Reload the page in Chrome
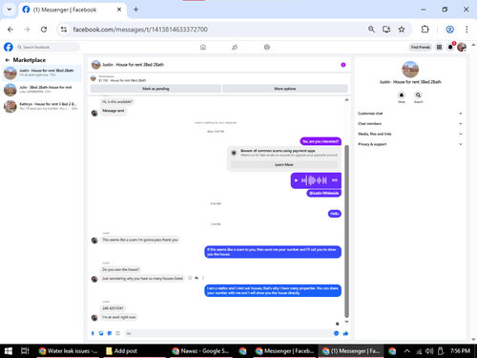Image resolution: width=477 pixels, height=358 pixels. pyautogui.click(x=44, y=30)
